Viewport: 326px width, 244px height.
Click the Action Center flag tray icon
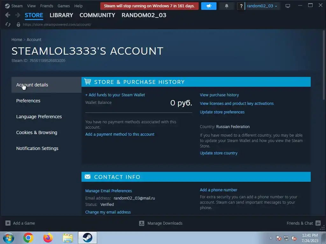tap(278, 238)
